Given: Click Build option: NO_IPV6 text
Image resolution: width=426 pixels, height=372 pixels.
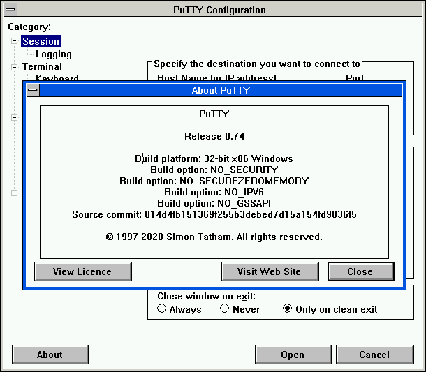Looking at the screenshot, I should 214,192.
